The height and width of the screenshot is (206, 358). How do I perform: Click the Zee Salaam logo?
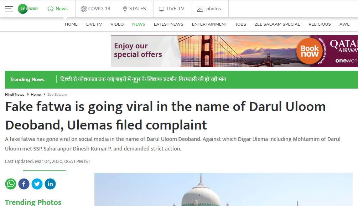point(28,9)
